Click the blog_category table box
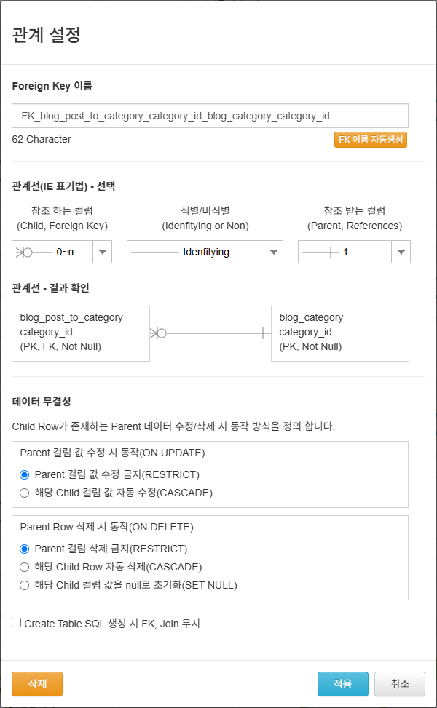Screen dimensions: 437x708 point(339,333)
